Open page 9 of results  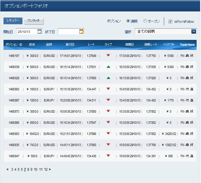[31, 170]
